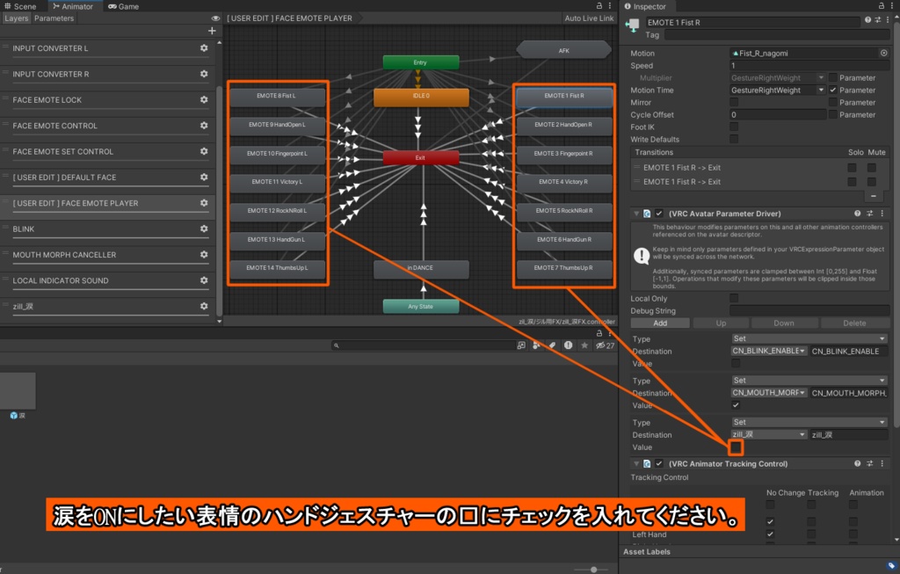Image resolution: width=900 pixels, height=574 pixels.
Task: Open Motion object picker circle icon
Action: (x=884, y=53)
